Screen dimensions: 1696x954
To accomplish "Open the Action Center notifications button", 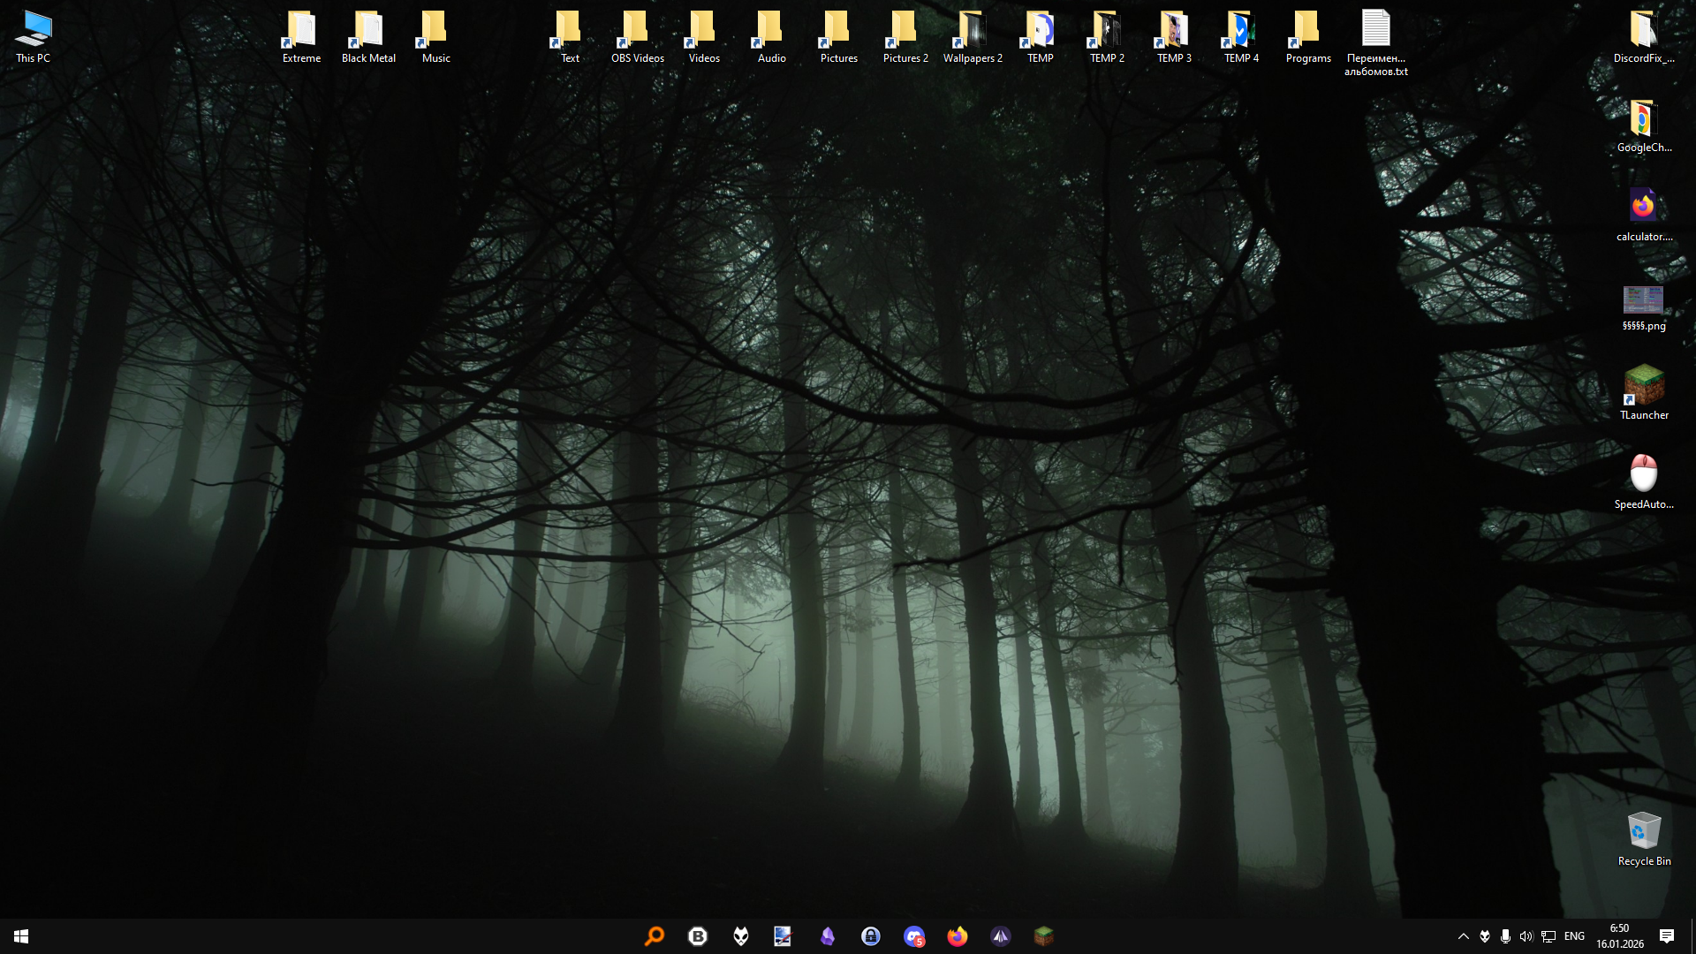I will pyautogui.click(x=1667, y=936).
